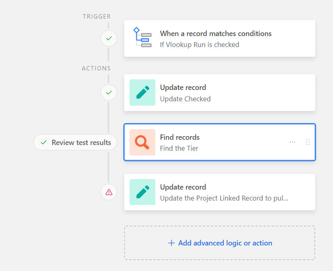Click the green checkmark beside the trigger
This screenshot has height=271, width=333.
[x=109, y=38]
